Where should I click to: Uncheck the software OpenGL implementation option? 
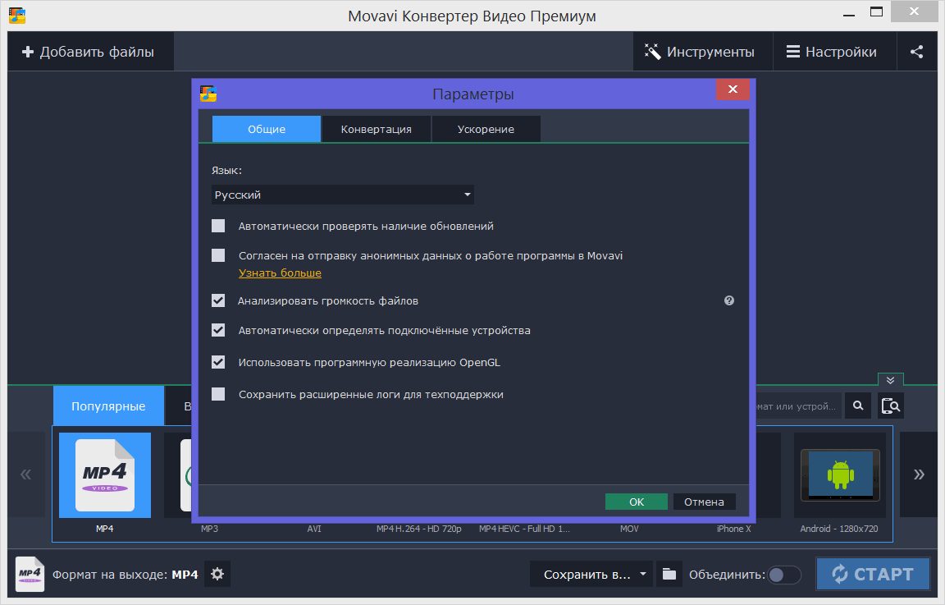[218, 362]
